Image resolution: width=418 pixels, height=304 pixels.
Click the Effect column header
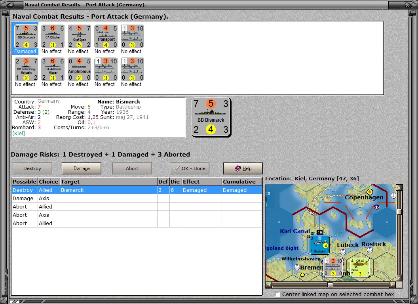(201, 182)
